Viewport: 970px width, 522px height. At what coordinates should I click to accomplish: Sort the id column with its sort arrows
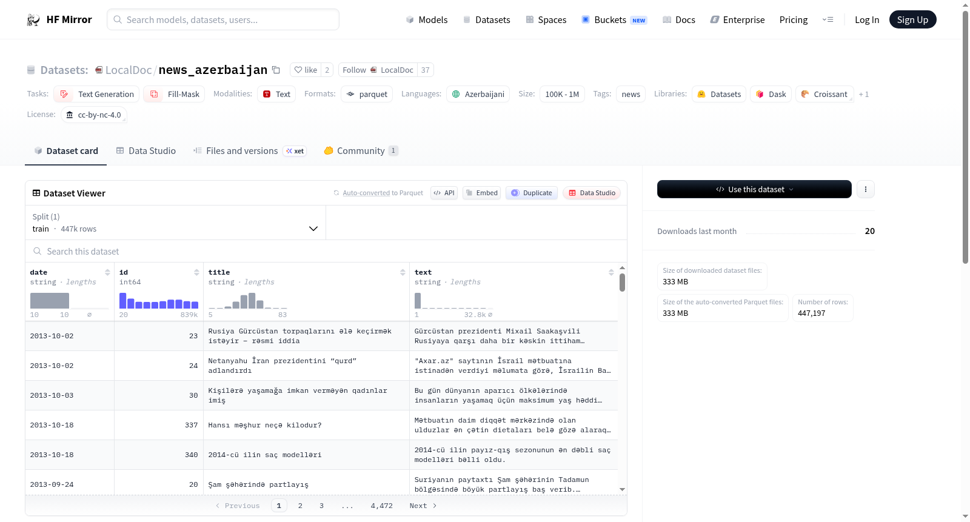196,272
